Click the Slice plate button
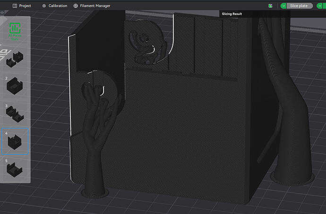 point(299,6)
